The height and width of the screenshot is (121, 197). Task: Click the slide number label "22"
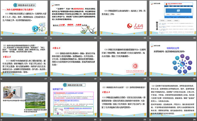click(x=95, y=120)
